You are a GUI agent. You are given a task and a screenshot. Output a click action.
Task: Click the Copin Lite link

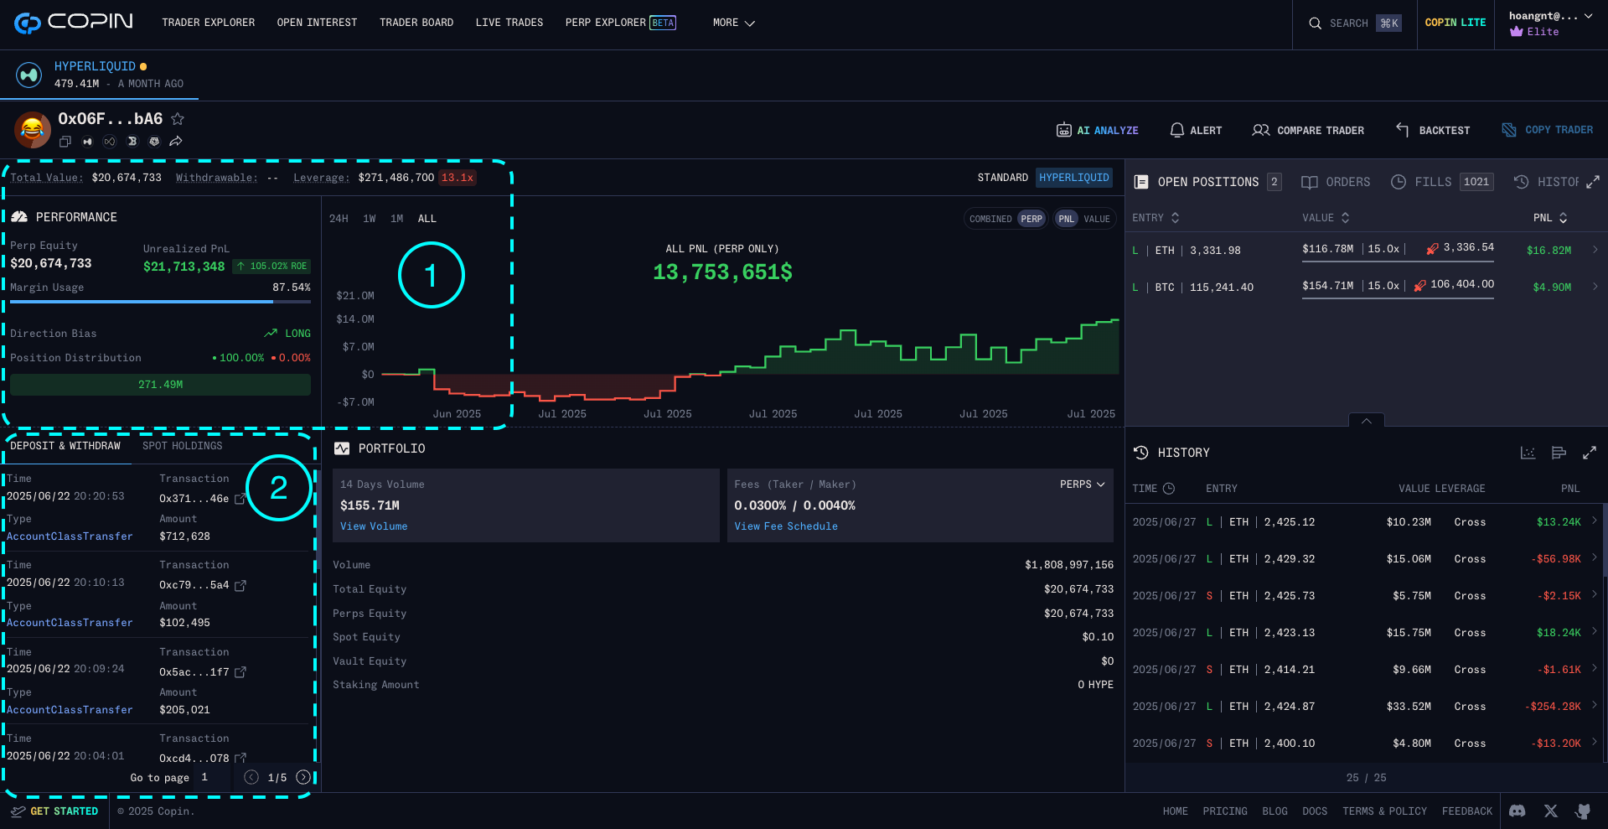[x=1455, y=23]
